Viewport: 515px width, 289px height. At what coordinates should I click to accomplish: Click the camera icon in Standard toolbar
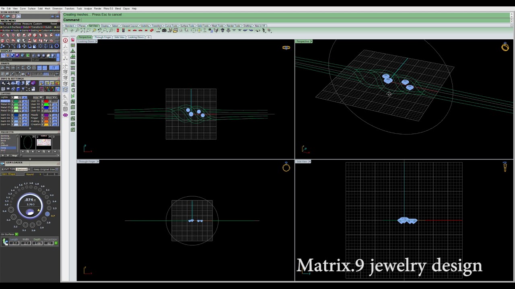[164, 31]
